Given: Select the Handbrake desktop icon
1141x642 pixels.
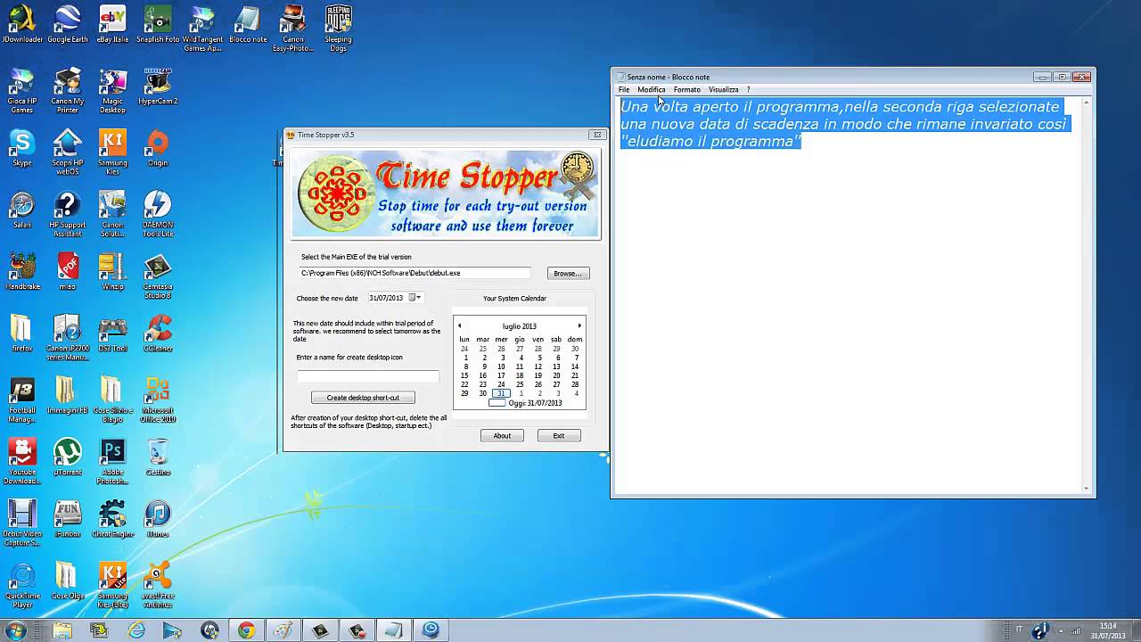Looking at the screenshot, I should coord(21,271).
